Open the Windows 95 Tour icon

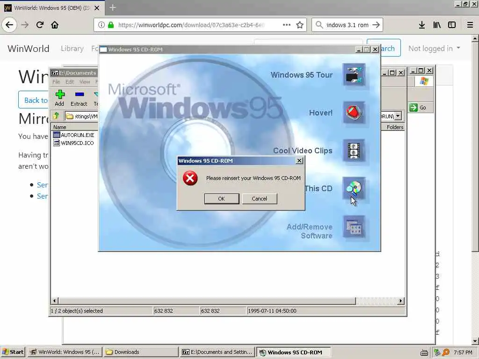click(354, 75)
